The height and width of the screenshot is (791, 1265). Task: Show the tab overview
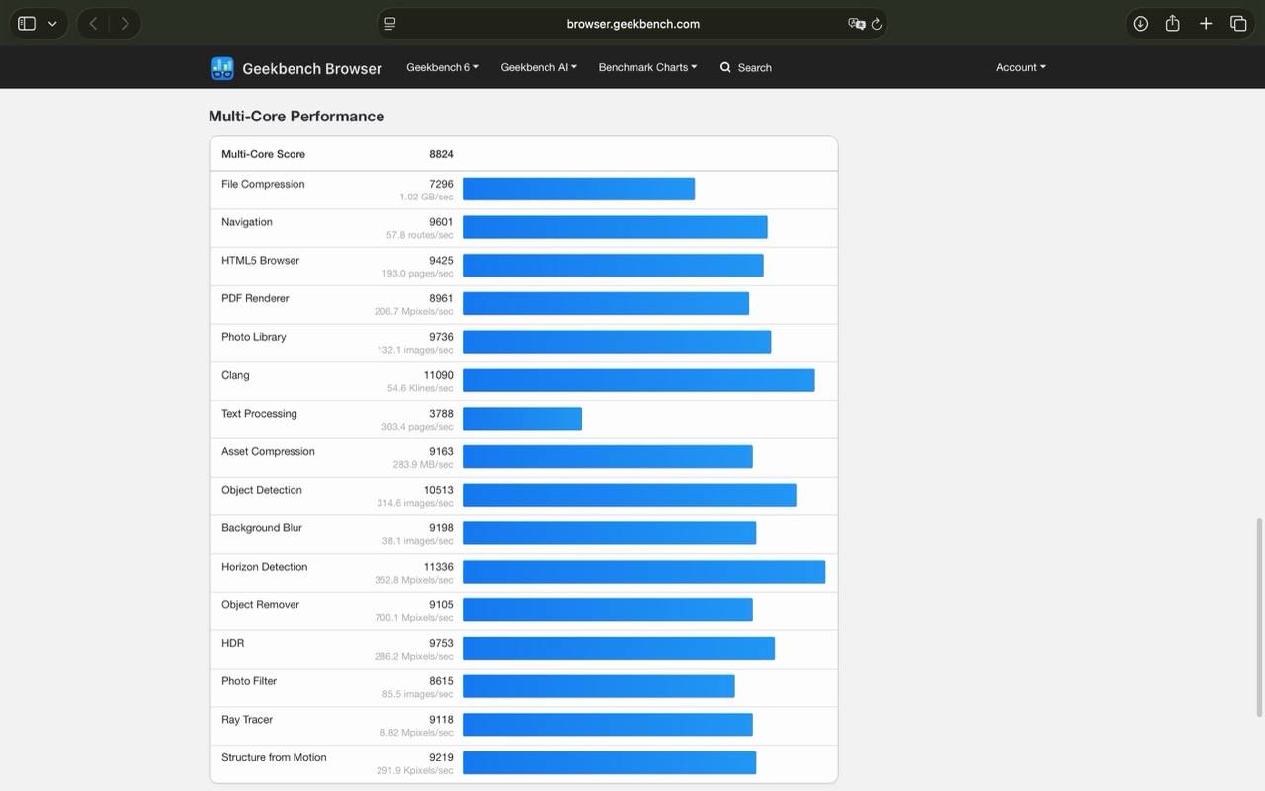click(x=1238, y=24)
